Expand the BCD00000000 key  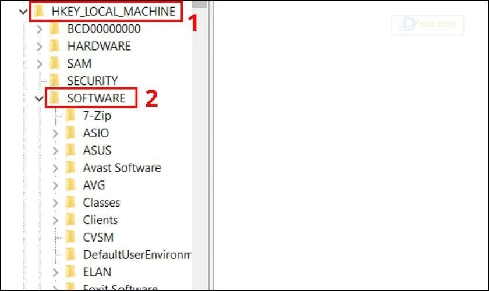click(40, 29)
